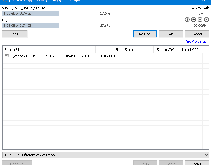
Task: Click the Status column header
Action: pyautogui.click(x=138, y=50)
